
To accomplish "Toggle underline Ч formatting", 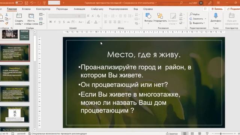I will (x=59, y=22).
